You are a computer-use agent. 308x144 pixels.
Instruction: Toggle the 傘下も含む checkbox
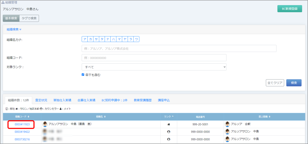pyautogui.click(x=83, y=75)
